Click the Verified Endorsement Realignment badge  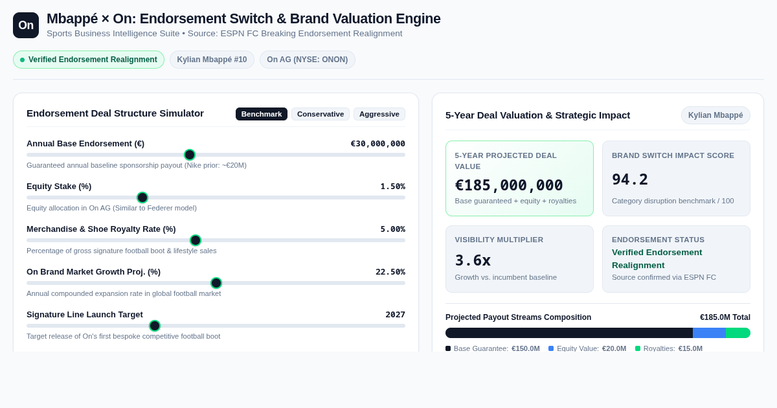pyautogui.click(x=89, y=60)
